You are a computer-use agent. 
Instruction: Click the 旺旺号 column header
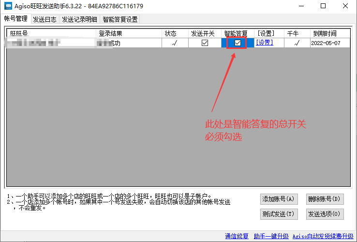(51, 33)
